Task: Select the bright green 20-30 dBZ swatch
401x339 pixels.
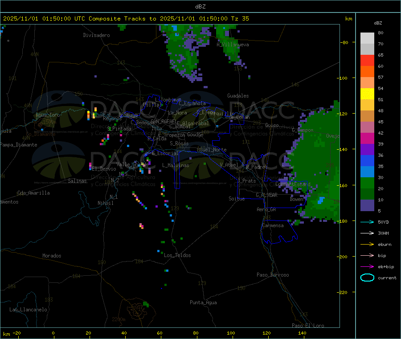Action: click(367, 183)
